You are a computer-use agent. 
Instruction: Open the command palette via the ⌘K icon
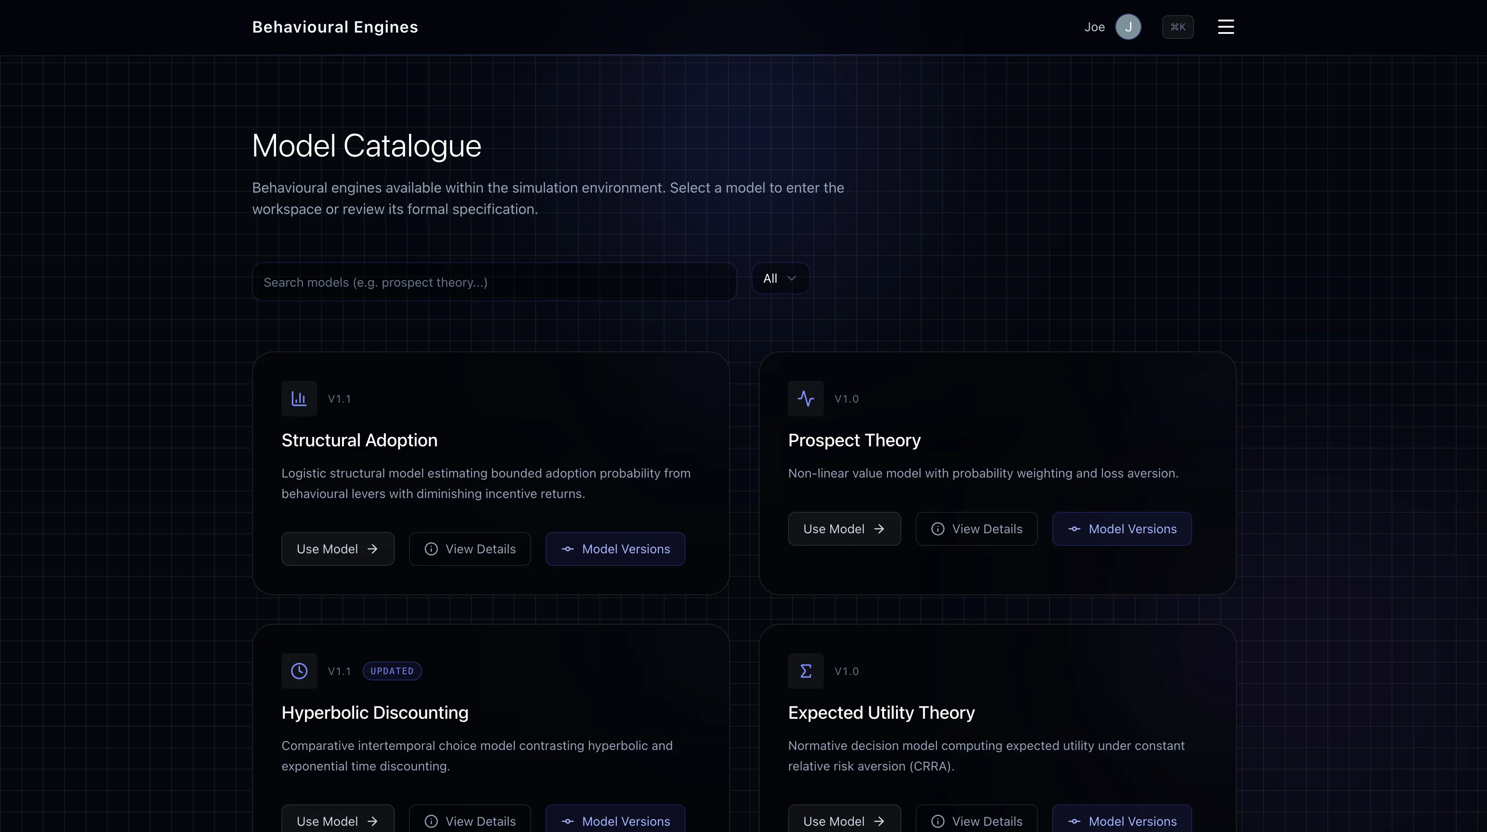click(x=1177, y=27)
